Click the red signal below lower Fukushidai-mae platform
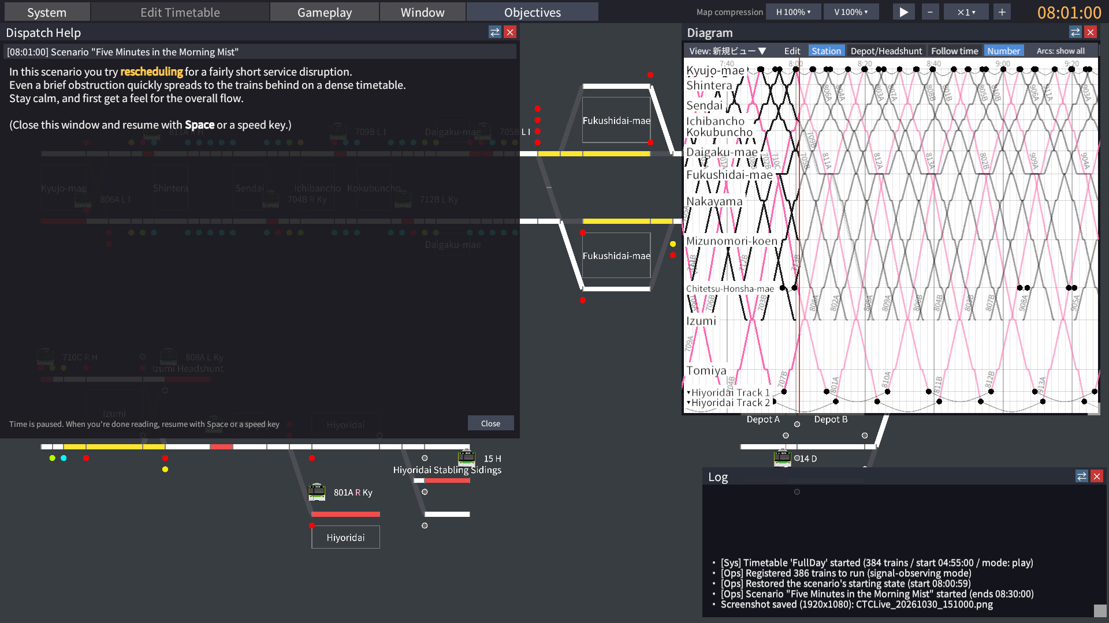 583,301
